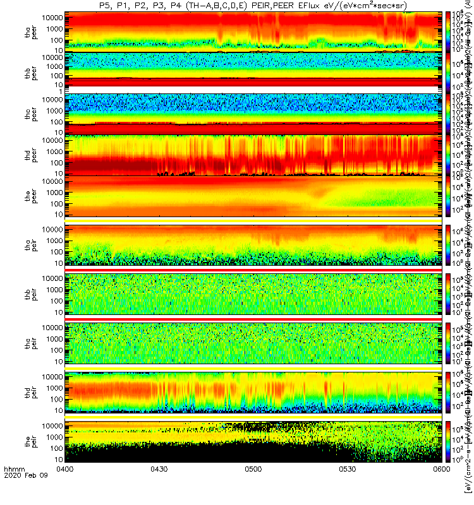The height and width of the screenshot is (505, 474).
Task: Click the 0600 time axis label
Action: tap(441, 469)
